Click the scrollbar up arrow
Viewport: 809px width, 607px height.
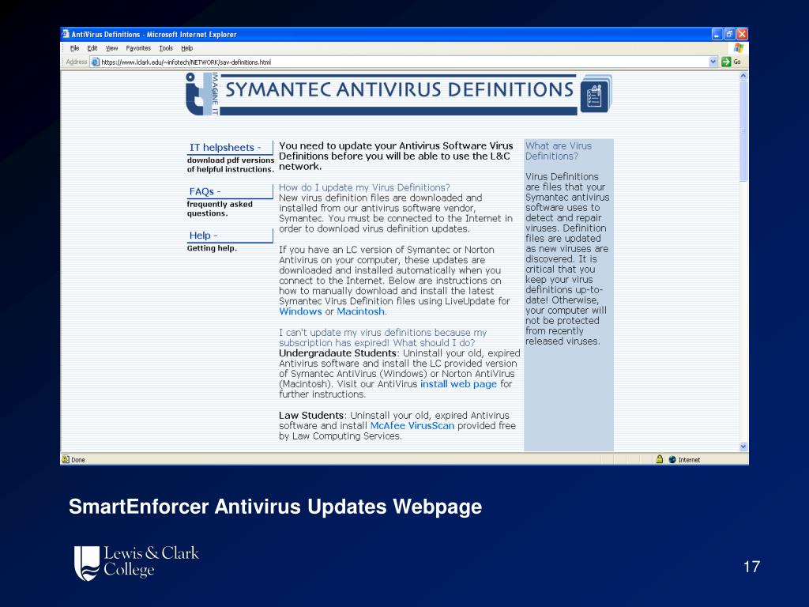pos(743,75)
